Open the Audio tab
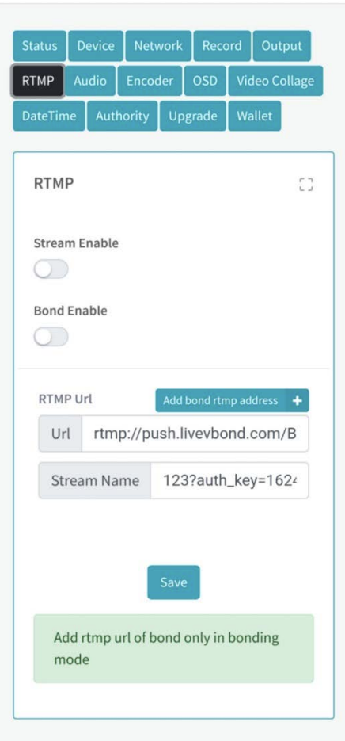This screenshot has width=345, height=741. click(90, 81)
